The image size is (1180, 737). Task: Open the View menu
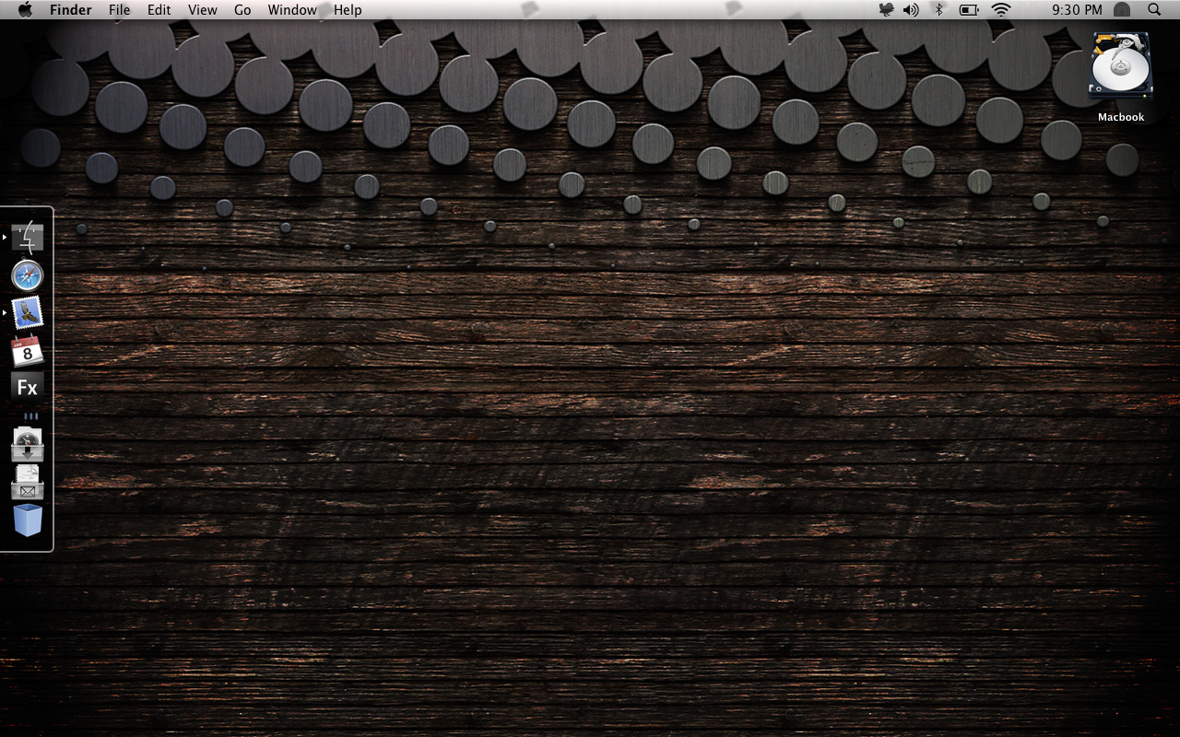pos(203,9)
